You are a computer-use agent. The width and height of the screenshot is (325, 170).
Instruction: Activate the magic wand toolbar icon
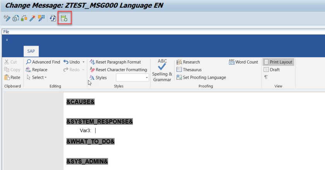pos(32,18)
